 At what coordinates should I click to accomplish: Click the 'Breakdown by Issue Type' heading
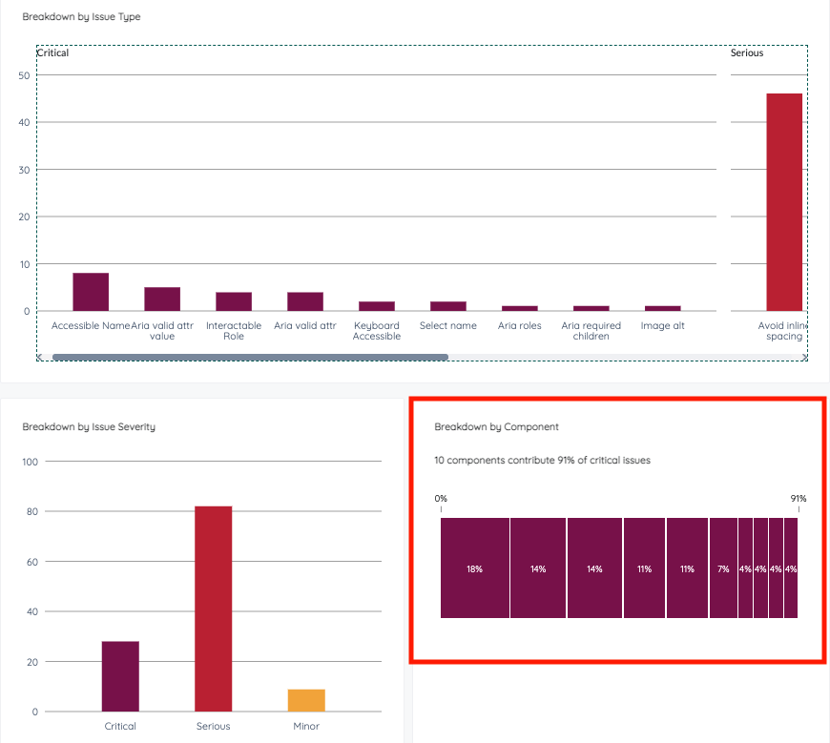coord(81,16)
